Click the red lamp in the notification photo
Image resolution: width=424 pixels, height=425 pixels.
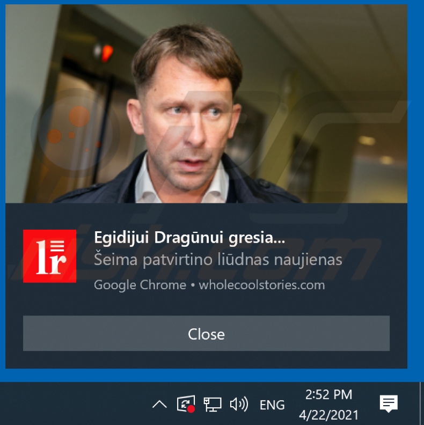tap(107, 53)
